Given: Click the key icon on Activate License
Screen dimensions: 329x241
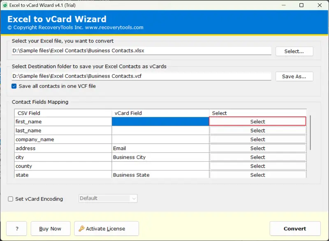Looking at the screenshot, I should click(82, 229).
